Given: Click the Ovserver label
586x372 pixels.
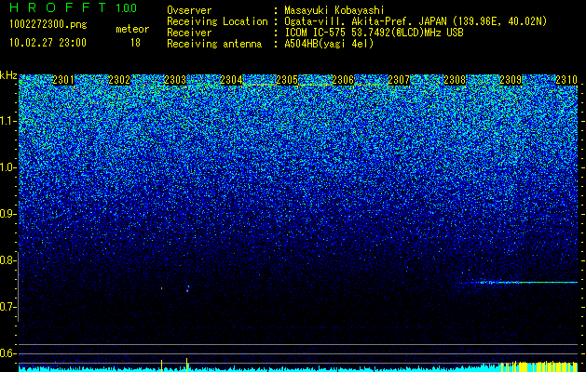Looking at the screenshot, I should tap(189, 10).
